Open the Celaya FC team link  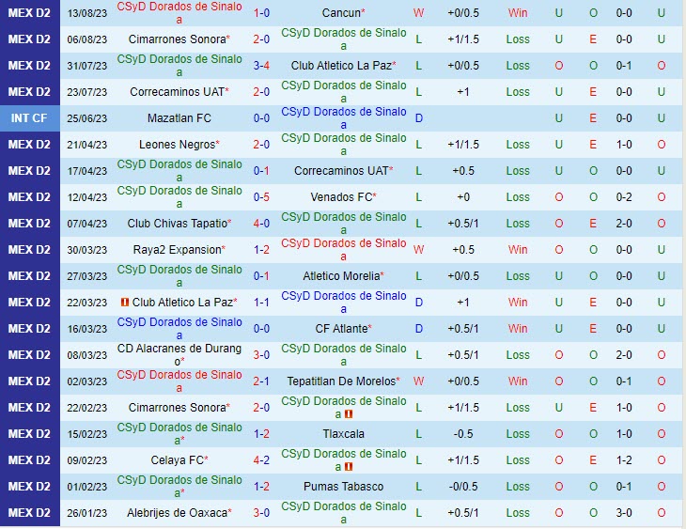178,460
